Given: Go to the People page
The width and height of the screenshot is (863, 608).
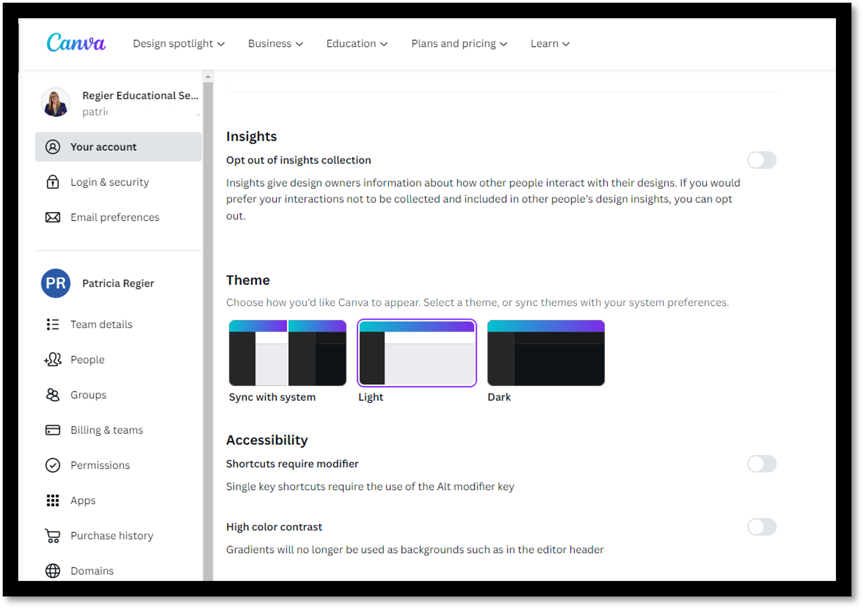Looking at the screenshot, I should coord(119,360).
